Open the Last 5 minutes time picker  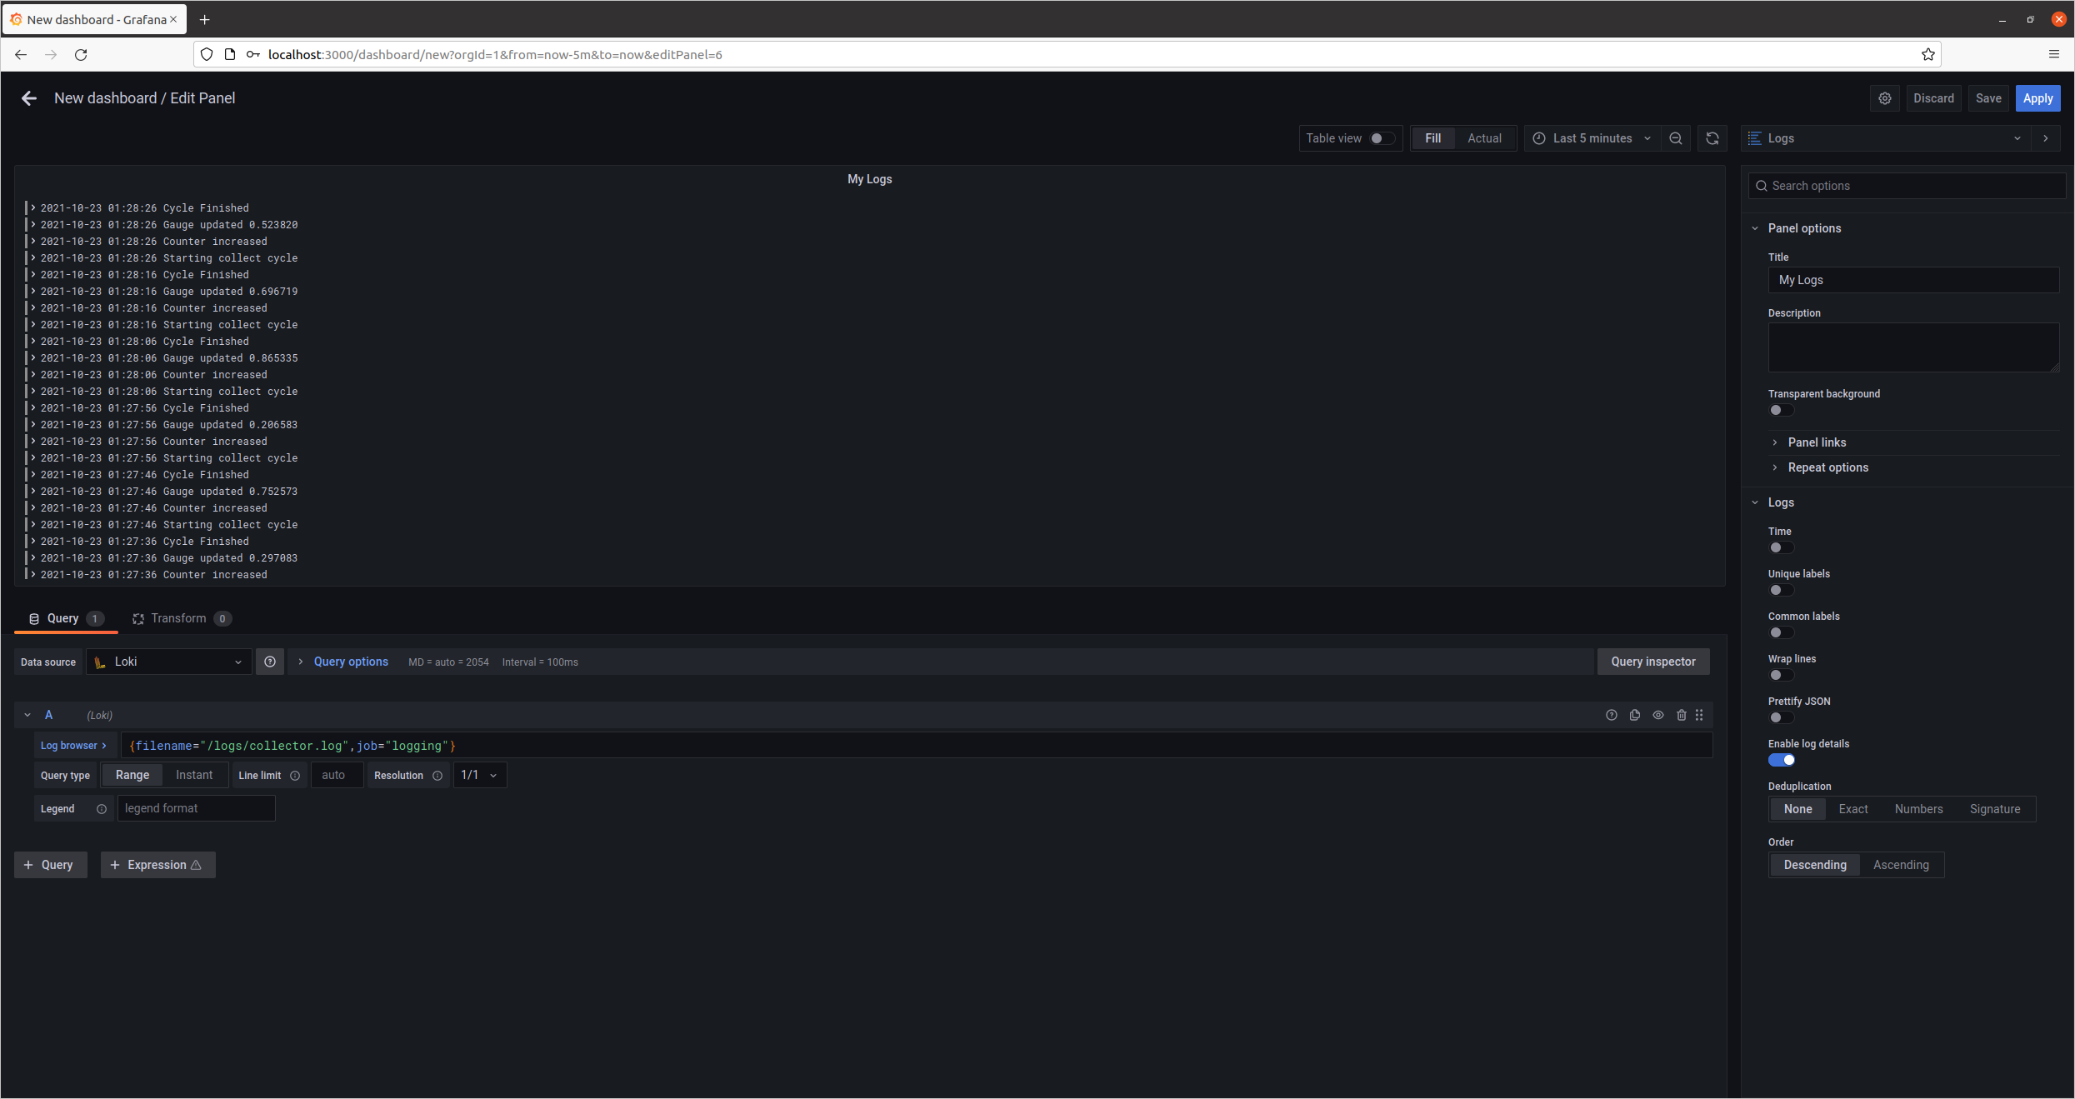coord(1592,138)
